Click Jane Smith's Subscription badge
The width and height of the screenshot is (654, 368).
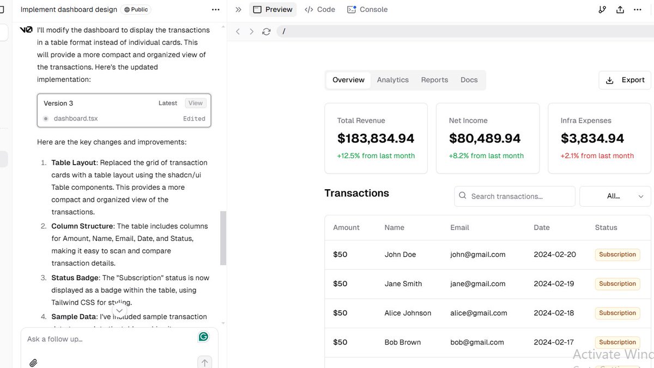(x=617, y=284)
